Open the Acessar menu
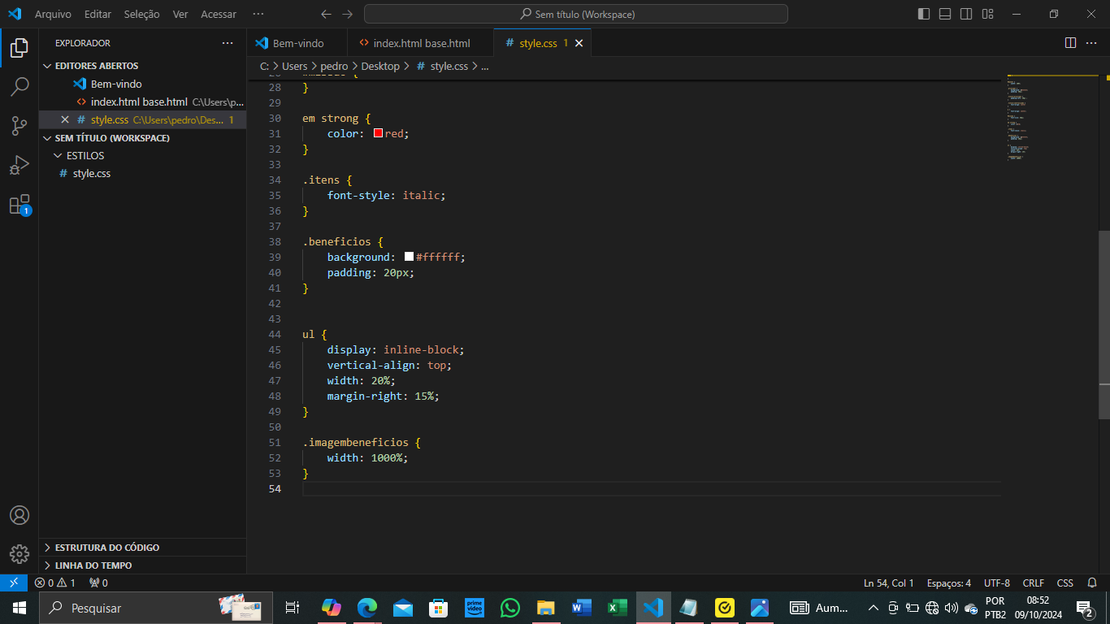The width and height of the screenshot is (1110, 624). [x=219, y=14]
